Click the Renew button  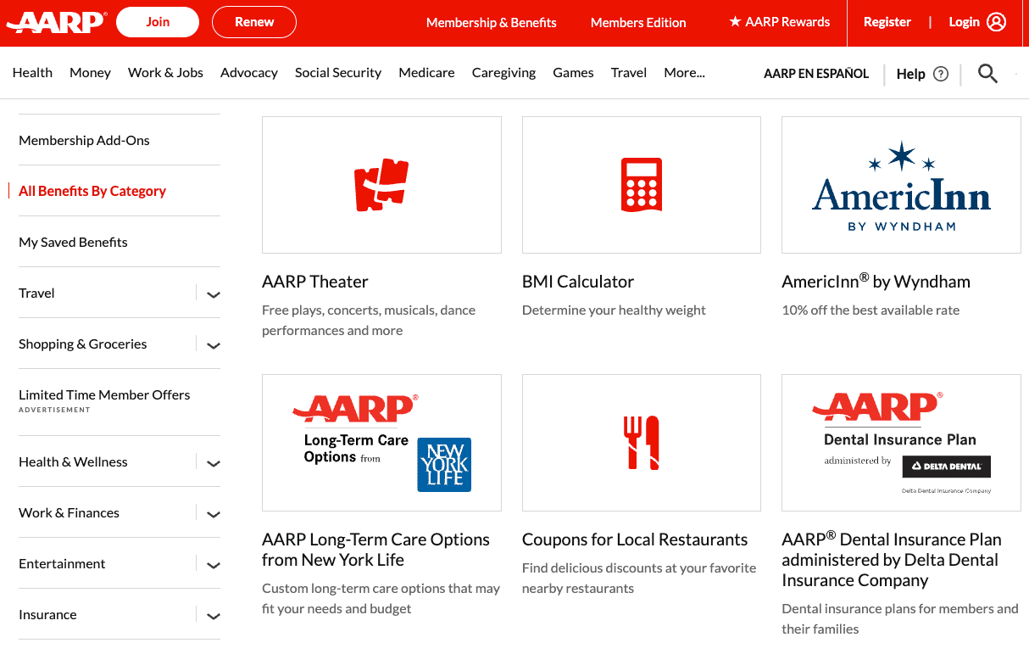pos(254,22)
